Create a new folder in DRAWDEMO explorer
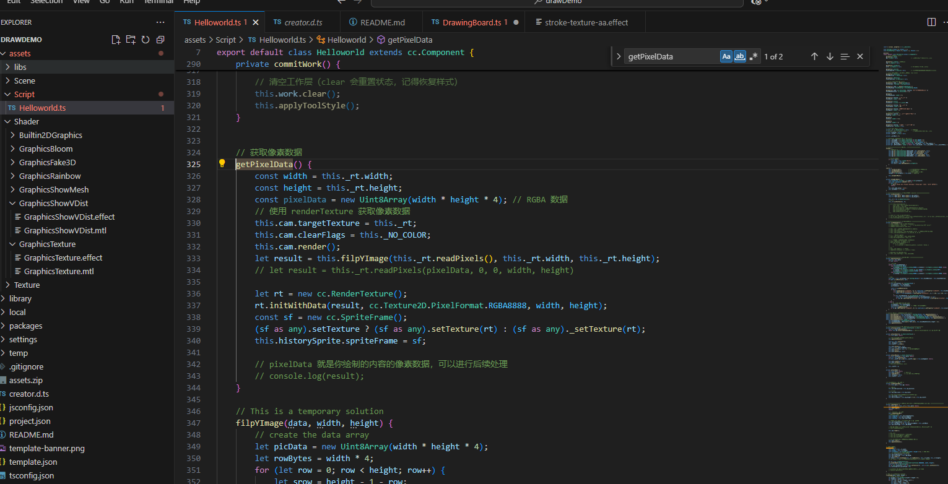948x484 pixels. (x=131, y=40)
